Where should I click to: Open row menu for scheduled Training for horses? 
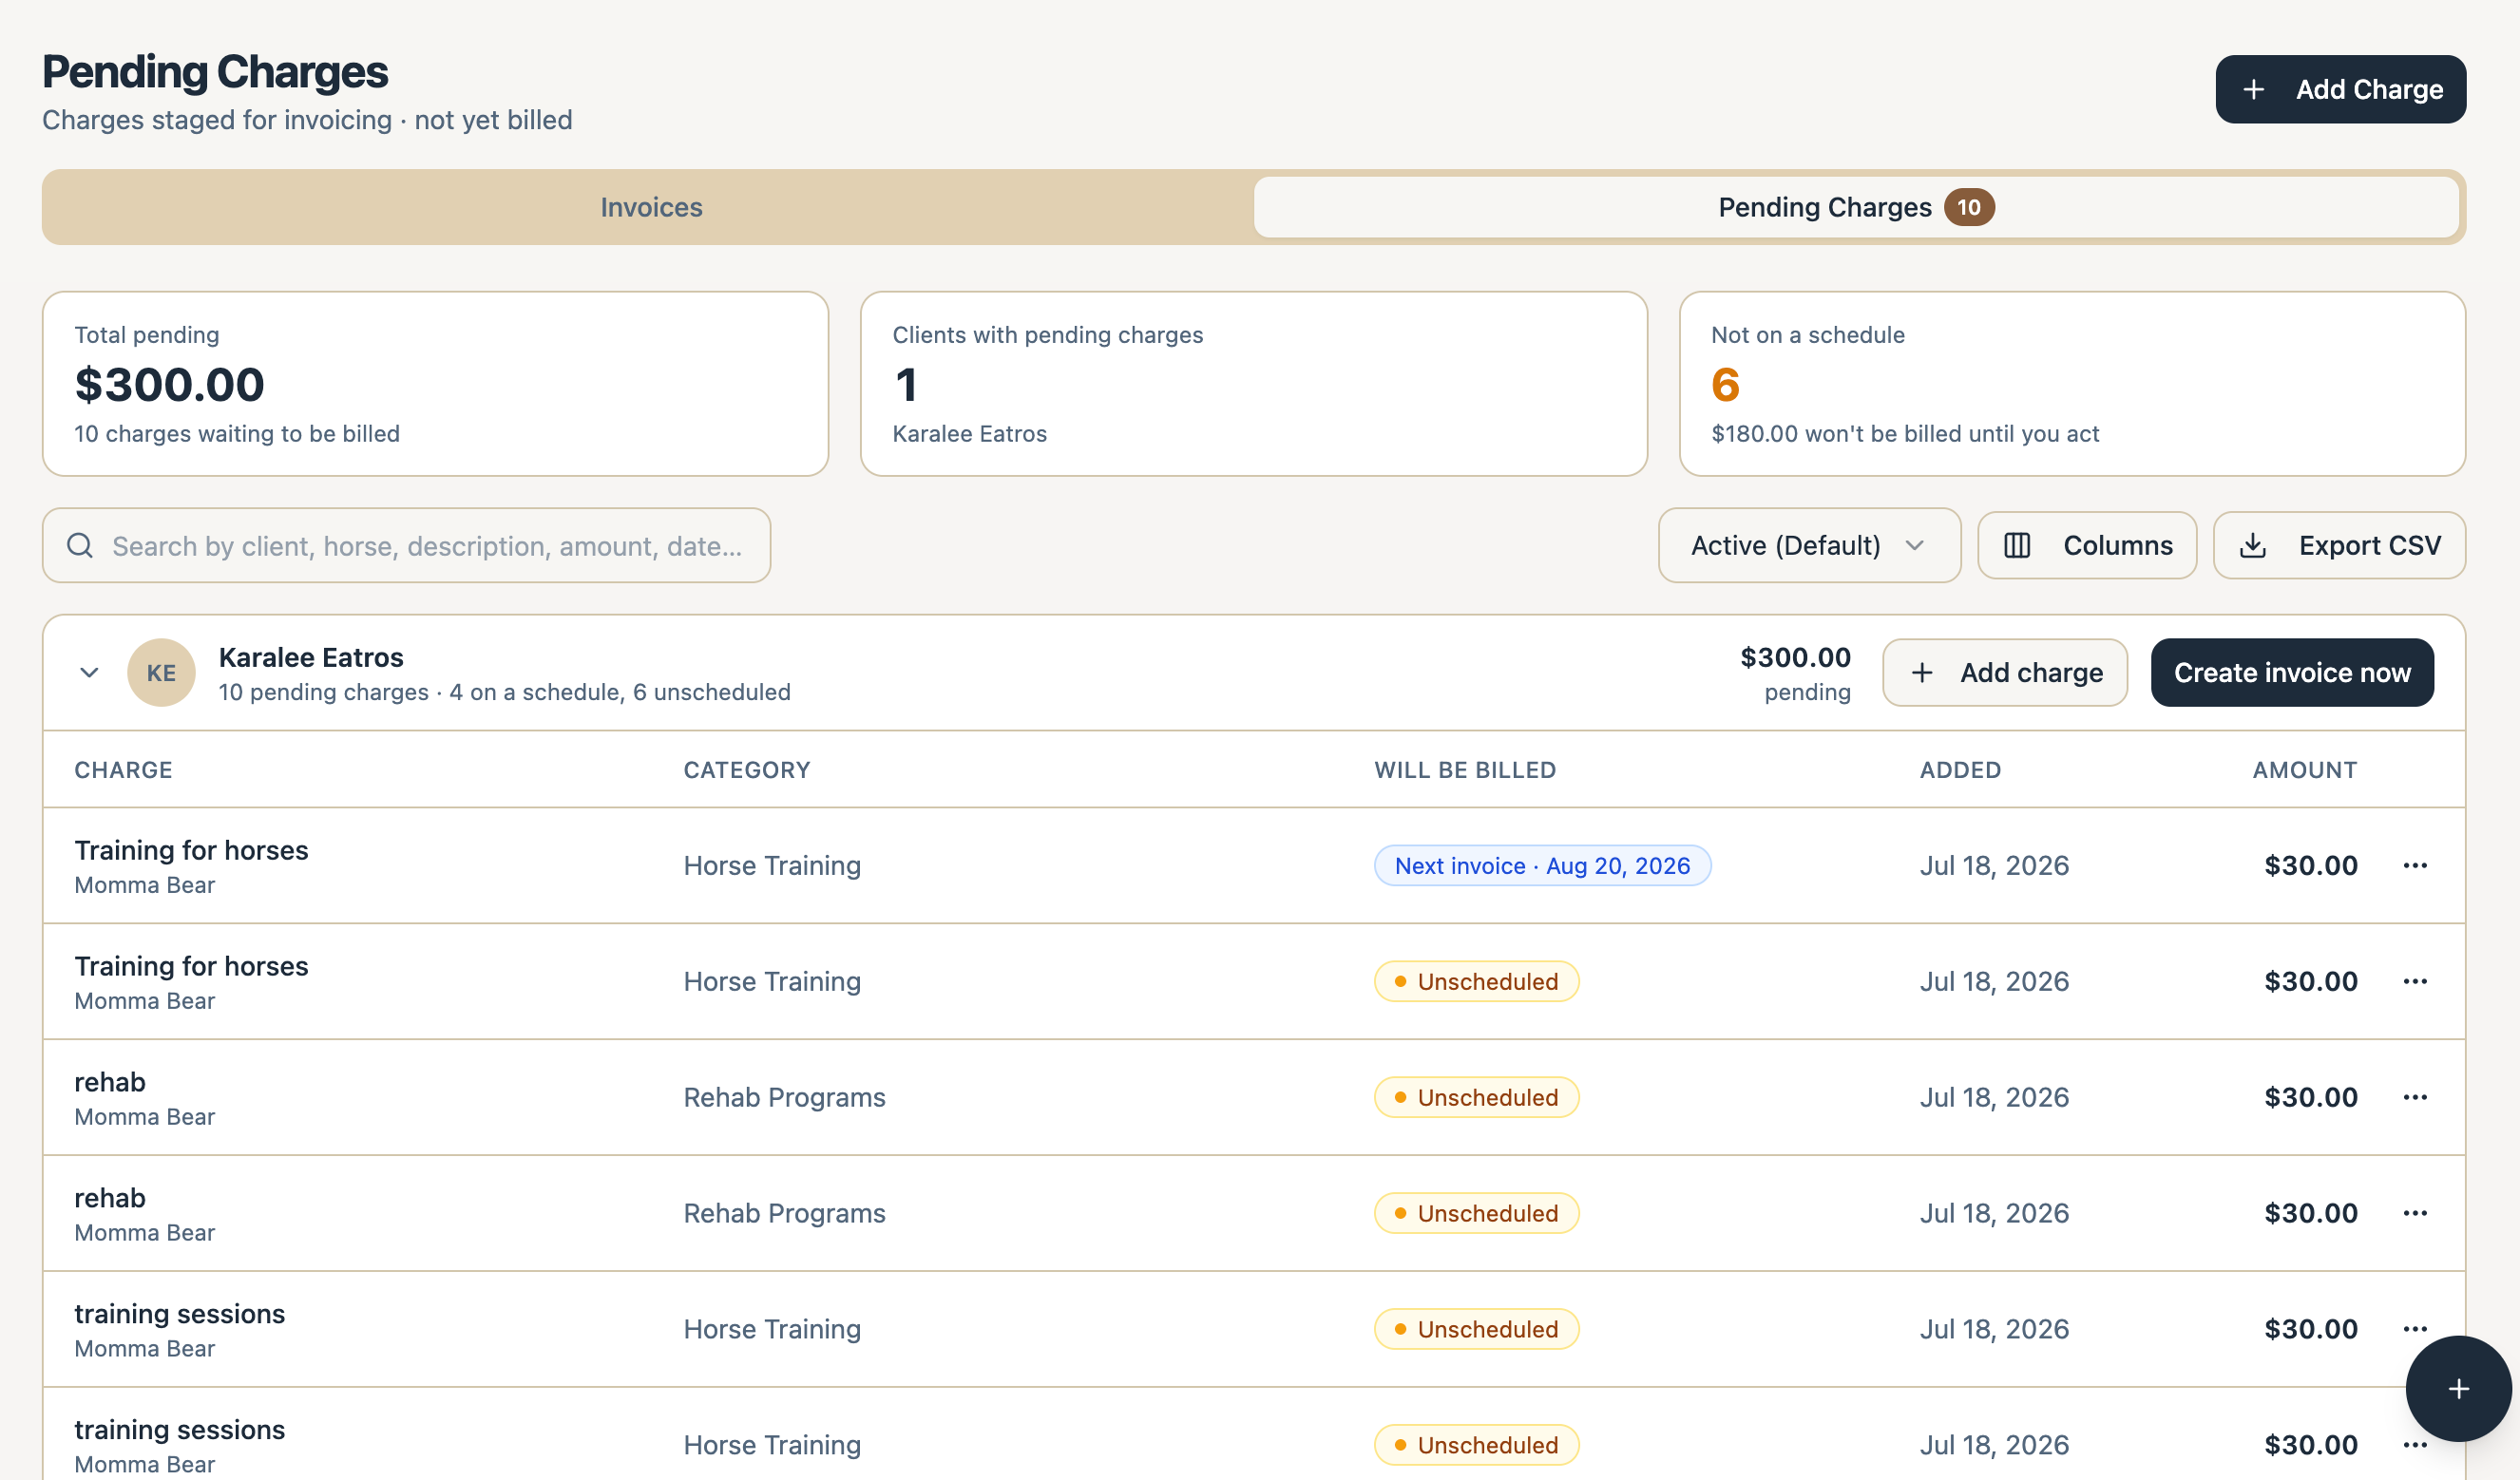(2415, 865)
